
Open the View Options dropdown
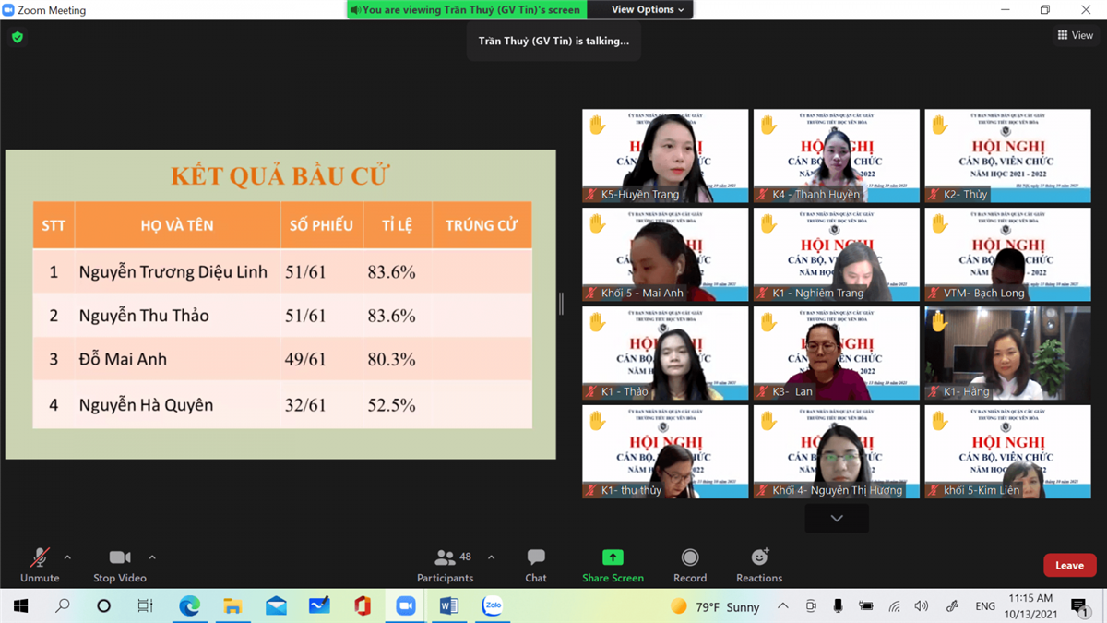(x=648, y=9)
